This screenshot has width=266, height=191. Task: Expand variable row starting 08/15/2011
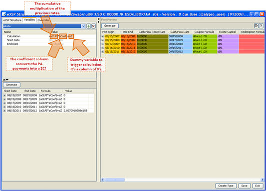(4, 111)
